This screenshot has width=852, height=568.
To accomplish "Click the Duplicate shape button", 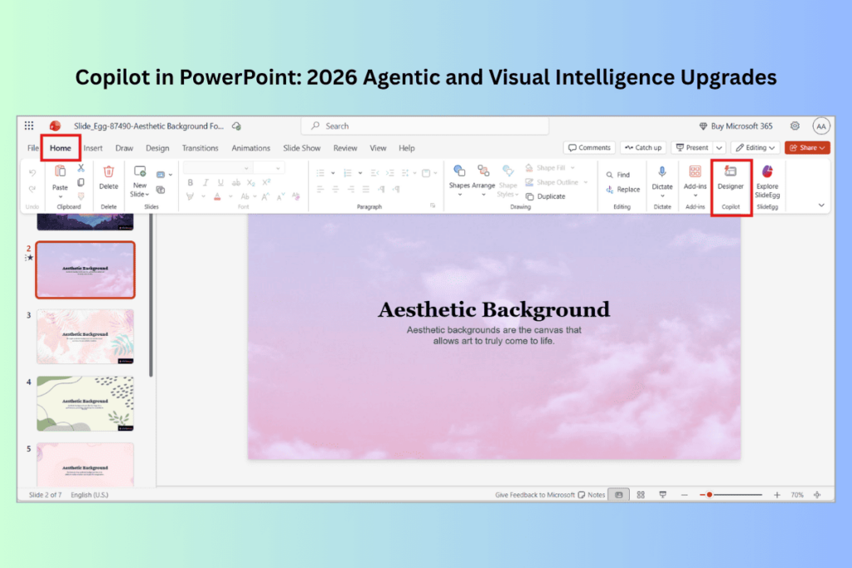I will tap(546, 196).
